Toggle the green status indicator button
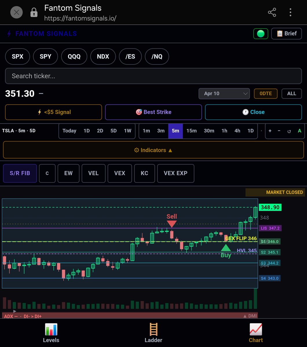The width and height of the screenshot is (307, 347). [x=261, y=34]
